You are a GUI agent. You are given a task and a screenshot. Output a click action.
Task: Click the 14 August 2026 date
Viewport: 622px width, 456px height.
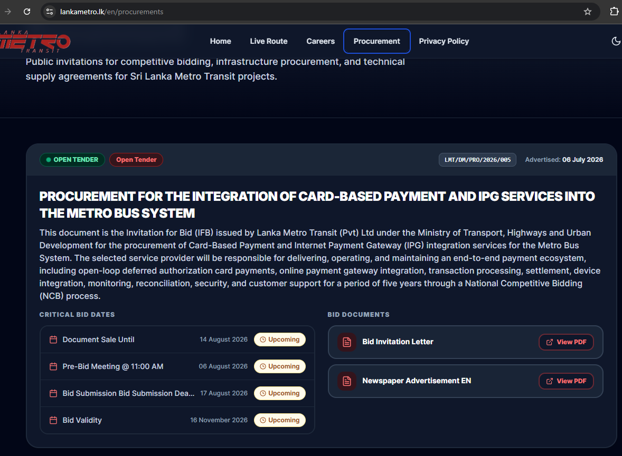click(x=224, y=339)
